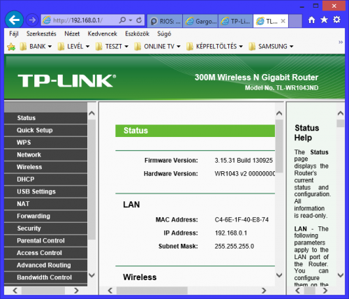Go back with the browser Back arrow

(14, 20)
